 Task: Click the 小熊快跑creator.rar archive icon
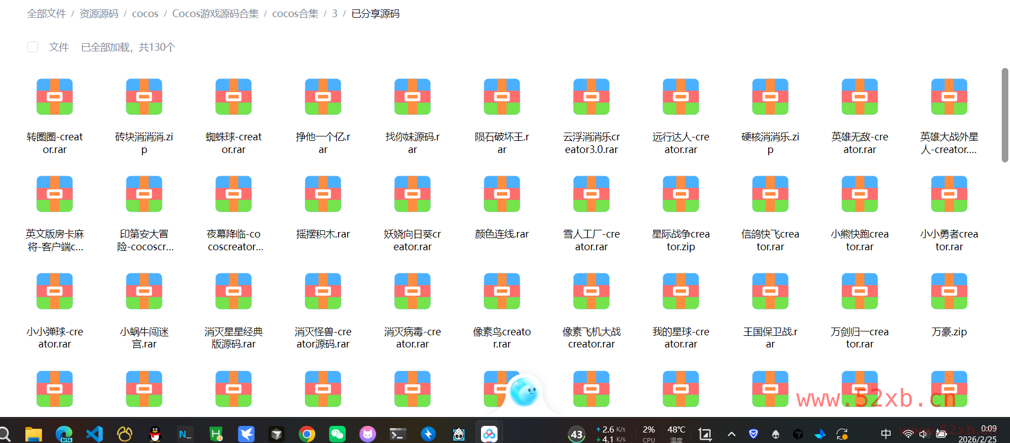(860, 194)
